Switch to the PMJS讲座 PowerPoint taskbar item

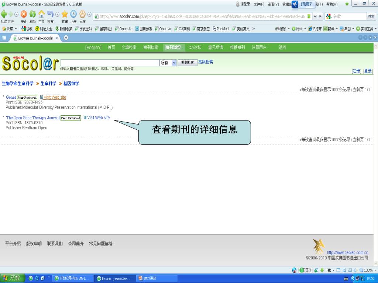(x=157, y=279)
